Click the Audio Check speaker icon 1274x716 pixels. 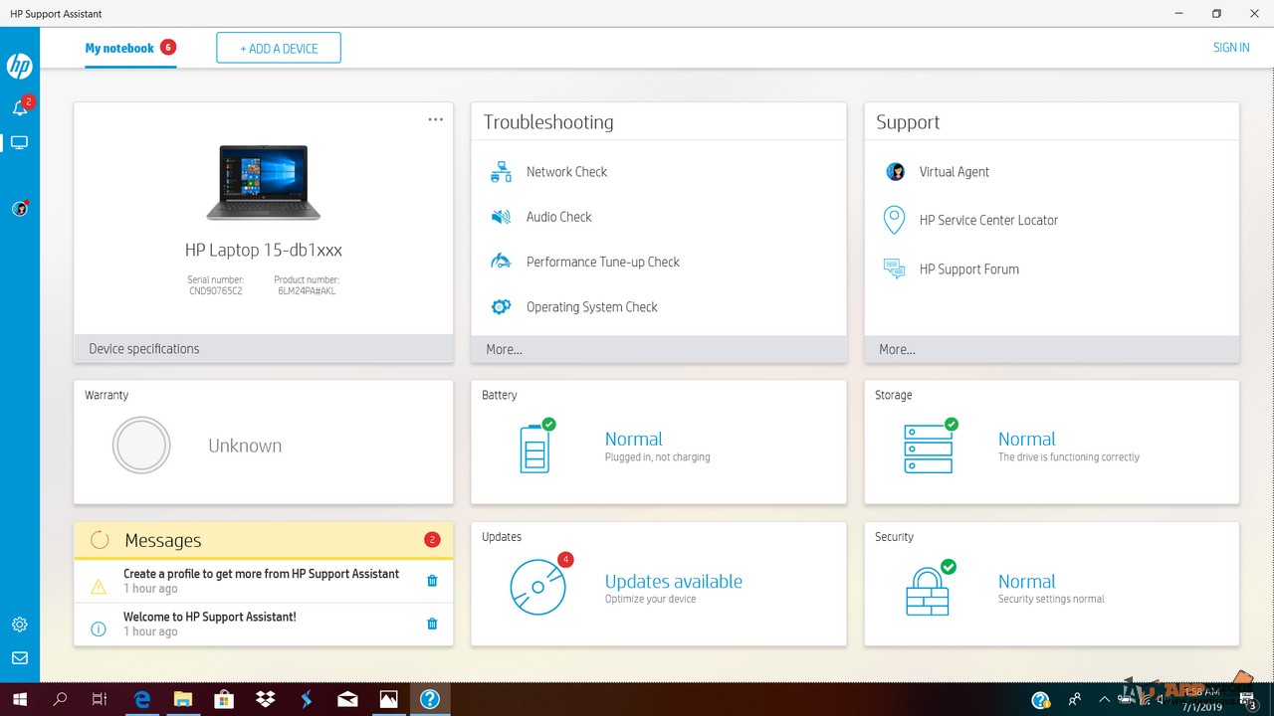[502, 217]
